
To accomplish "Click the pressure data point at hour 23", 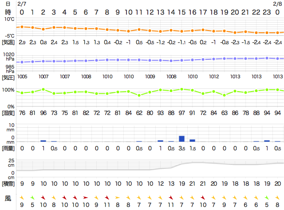I will [267, 58].
